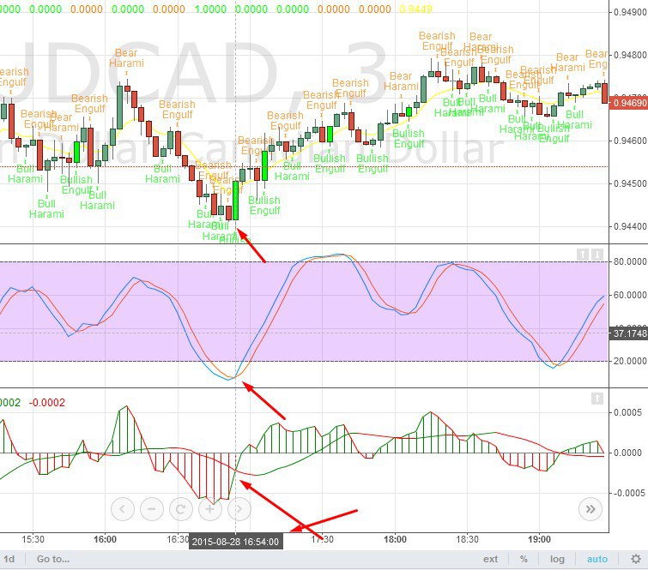Zoom in the chart with plus button
648x570 pixels.
pyautogui.click(x=209, y=508)
